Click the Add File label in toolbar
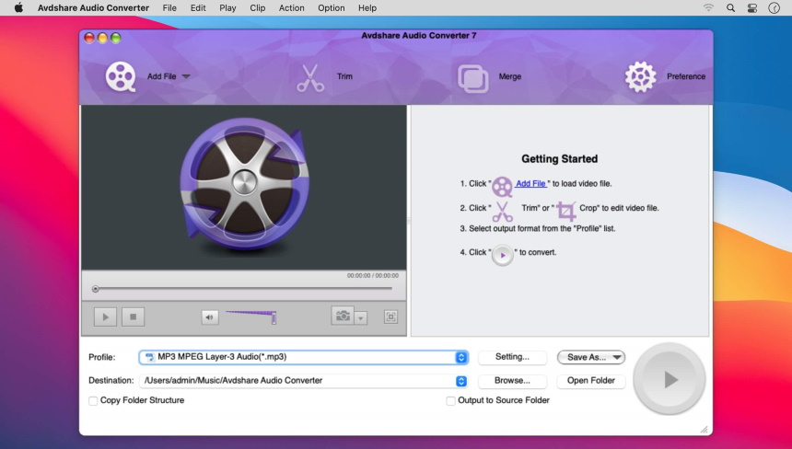Image resolution: width=792 pixels, height=449 pixels. pos(162,76)
